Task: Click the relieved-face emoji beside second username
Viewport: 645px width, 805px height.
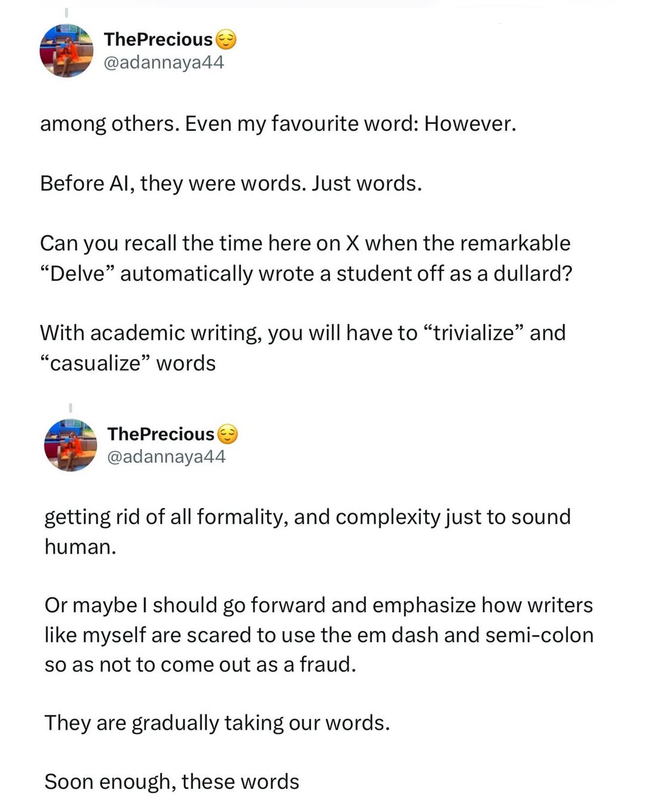Action: pos(227,434)
